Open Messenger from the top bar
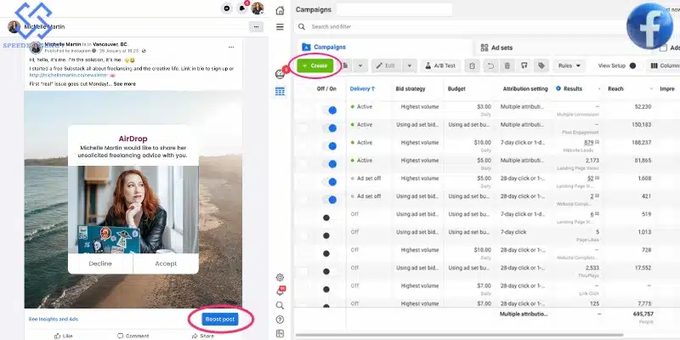 pyautogui.click(x=226, y=8)
